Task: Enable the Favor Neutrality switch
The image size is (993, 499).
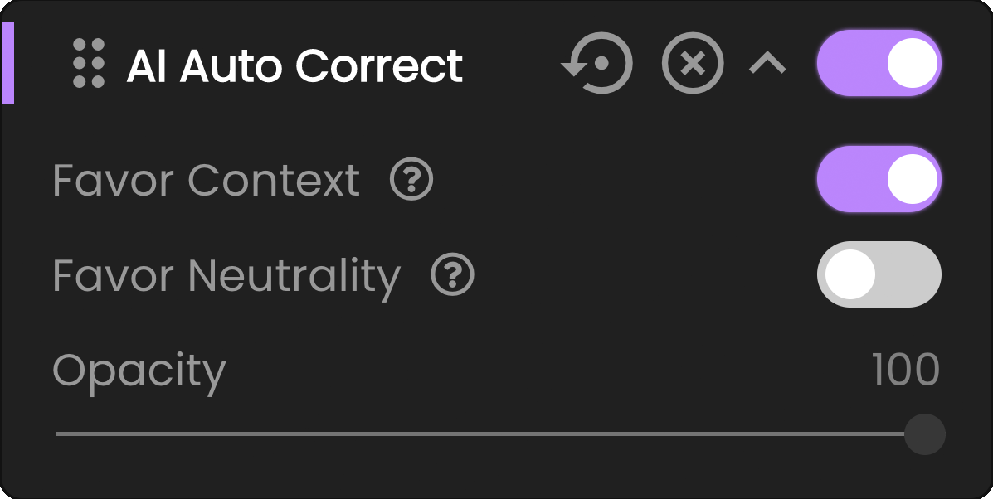Action: (879, 274)
